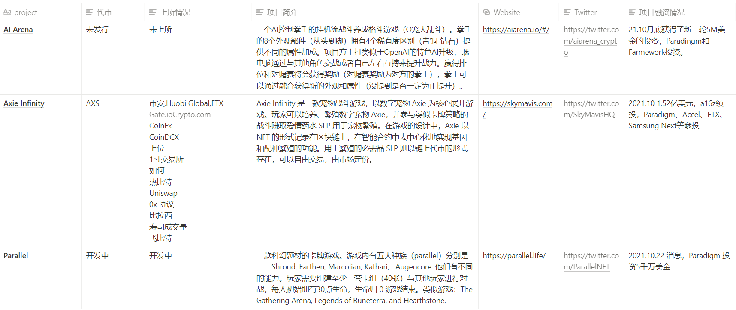Click the text icon next to 上所情况 header
Screen dimensions: 736x310
(x=153, y=12)
